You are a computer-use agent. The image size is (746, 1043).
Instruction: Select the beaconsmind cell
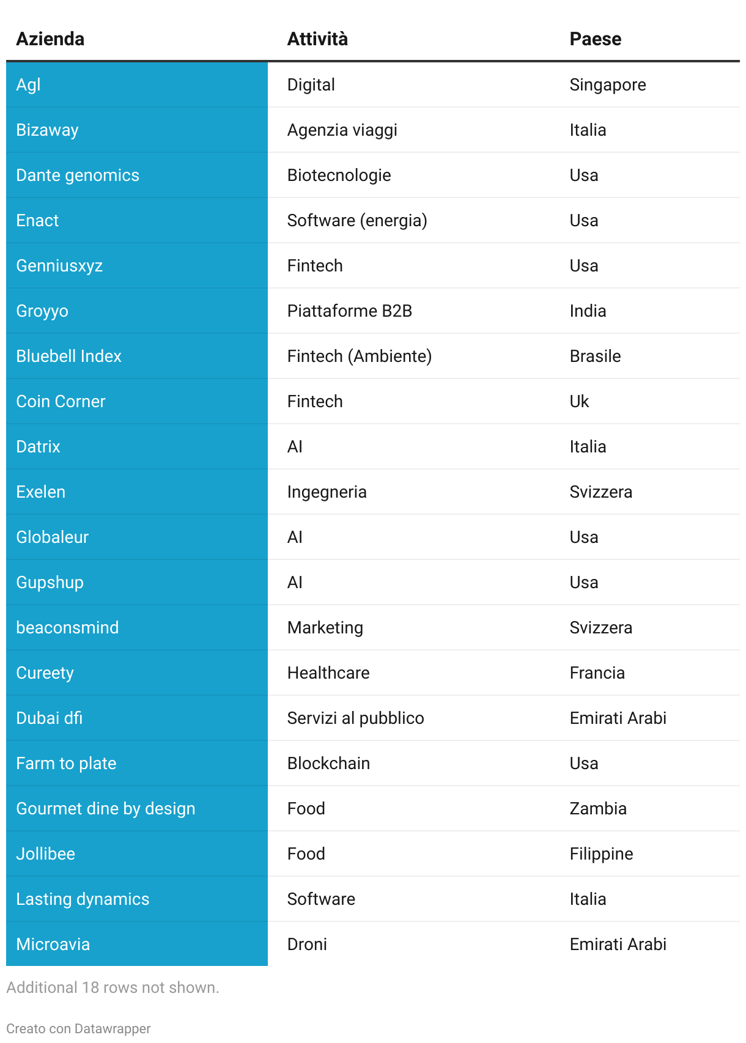(x=67, y=628)
